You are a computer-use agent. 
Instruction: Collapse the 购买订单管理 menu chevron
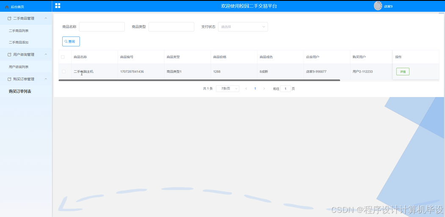[46, 79]
